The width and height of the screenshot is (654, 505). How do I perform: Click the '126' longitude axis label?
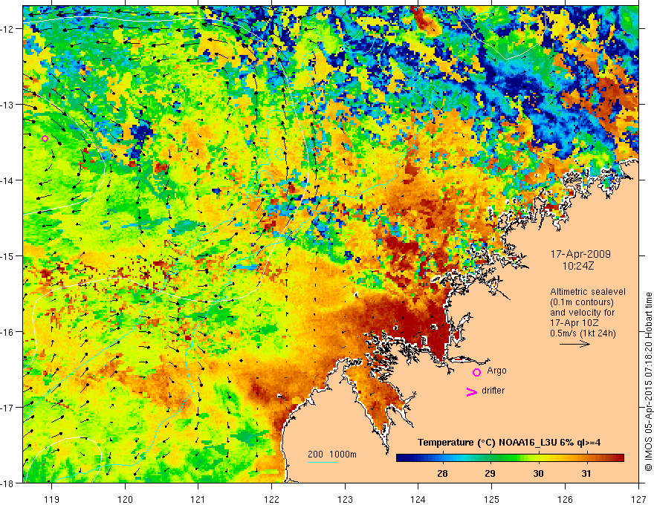click(565, 499)
